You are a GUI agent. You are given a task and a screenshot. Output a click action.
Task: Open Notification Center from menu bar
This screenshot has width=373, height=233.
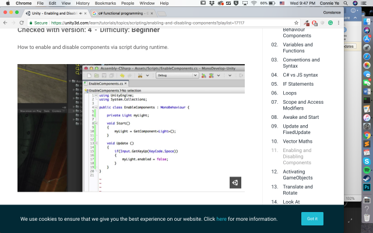click(x=364, y=3)
